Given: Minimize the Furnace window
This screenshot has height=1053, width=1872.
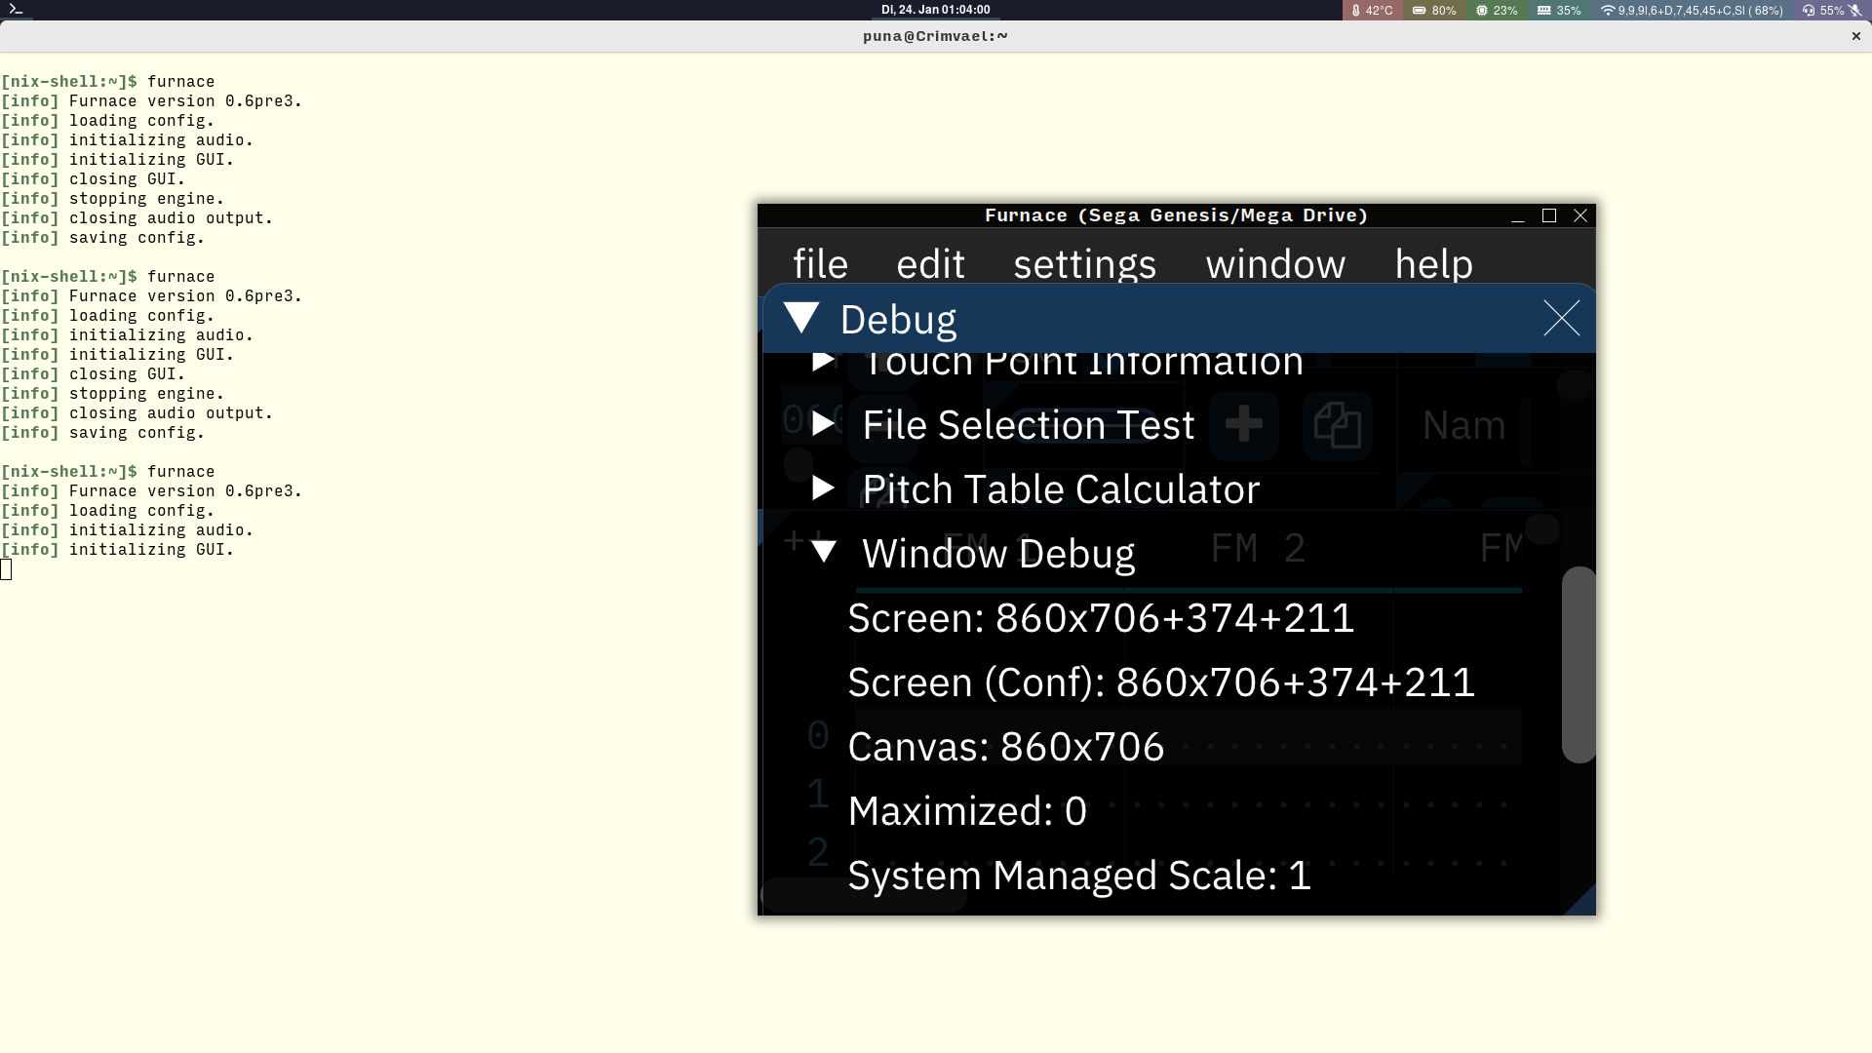Looking at the screenshot, I should pyautogui.click(x=1517, y=215).
